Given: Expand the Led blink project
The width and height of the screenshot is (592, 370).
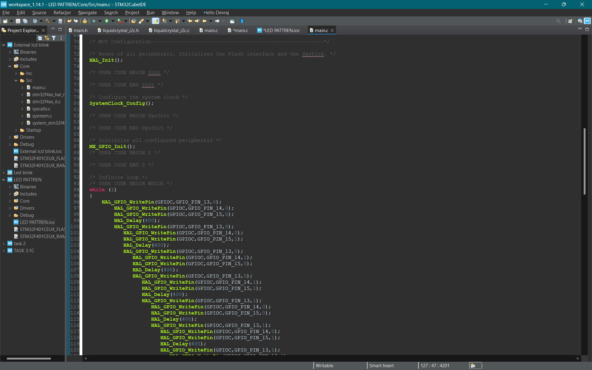Looking at the screenshot, I should pos(4,173).
